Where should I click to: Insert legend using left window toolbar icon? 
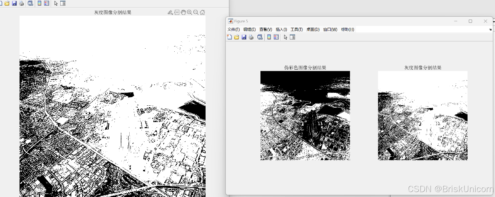(47, 3)
